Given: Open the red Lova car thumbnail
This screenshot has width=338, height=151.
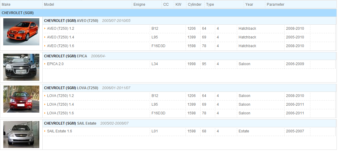Looking at the screenshot, I should 21,99.
